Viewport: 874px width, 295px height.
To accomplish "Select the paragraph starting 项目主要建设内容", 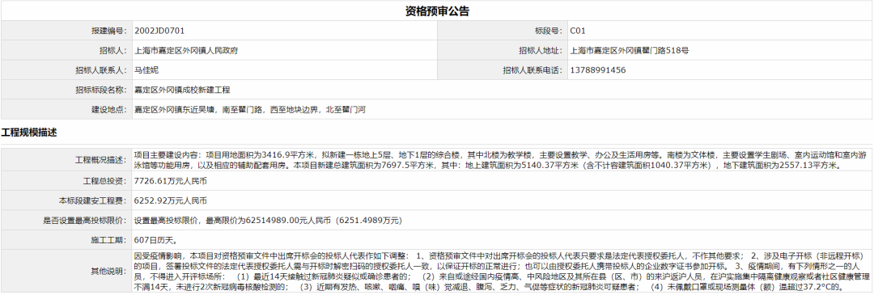I will click(501, 160).
